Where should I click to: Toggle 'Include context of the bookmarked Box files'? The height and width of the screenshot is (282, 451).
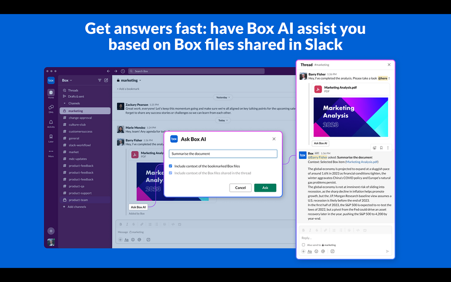[170, 166]
